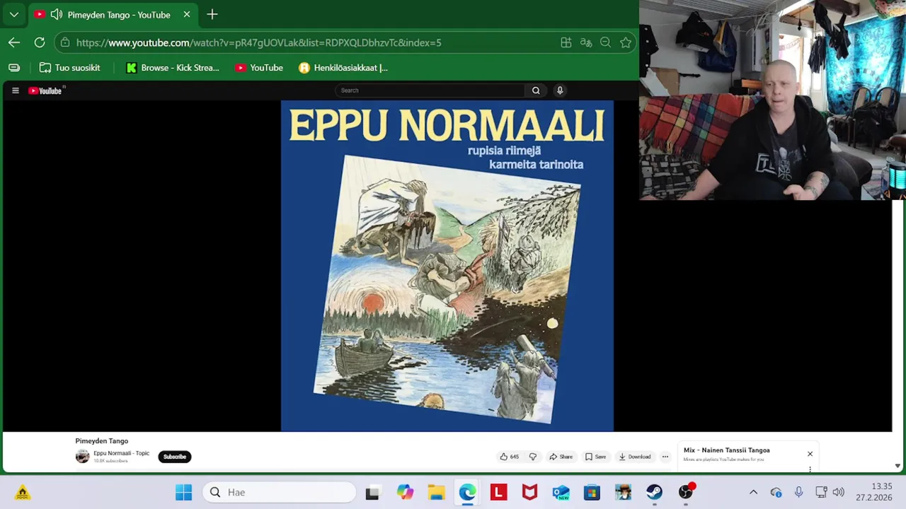Open the Henkilöasiakkaat bookmark
The image size is (906, 509).
[343, 68]
